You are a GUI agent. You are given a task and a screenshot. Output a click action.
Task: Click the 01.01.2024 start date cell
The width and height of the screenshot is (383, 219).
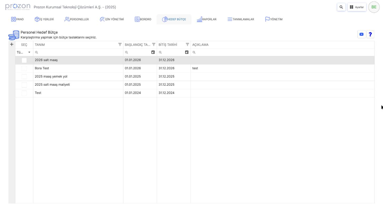140,93
